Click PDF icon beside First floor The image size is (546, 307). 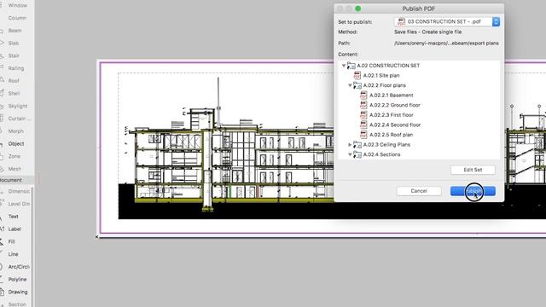click(363, 115)
